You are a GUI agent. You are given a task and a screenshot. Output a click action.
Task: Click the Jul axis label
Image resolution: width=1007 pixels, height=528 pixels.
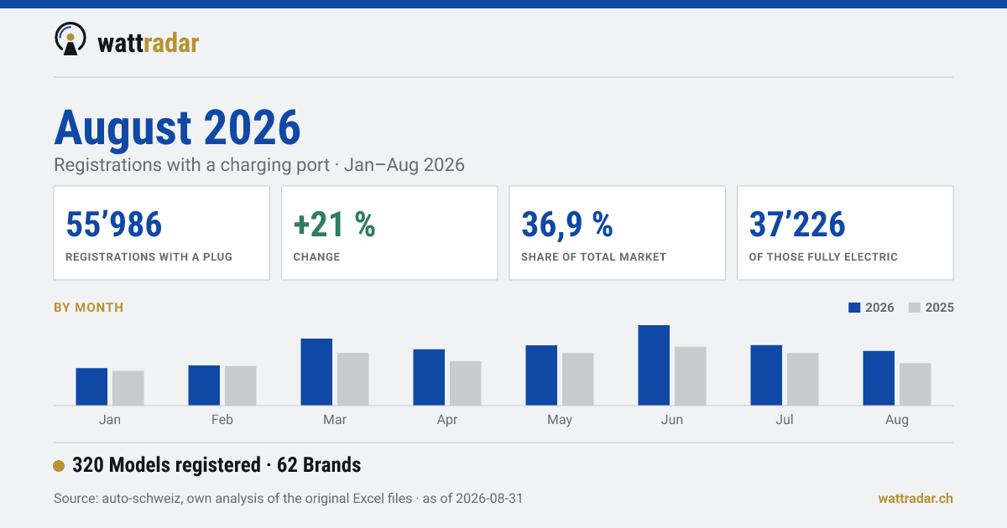coord(785,420)
